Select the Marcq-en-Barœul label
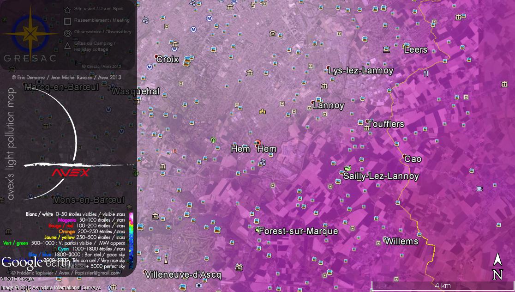The image size is (515, 292). (61, 87)
